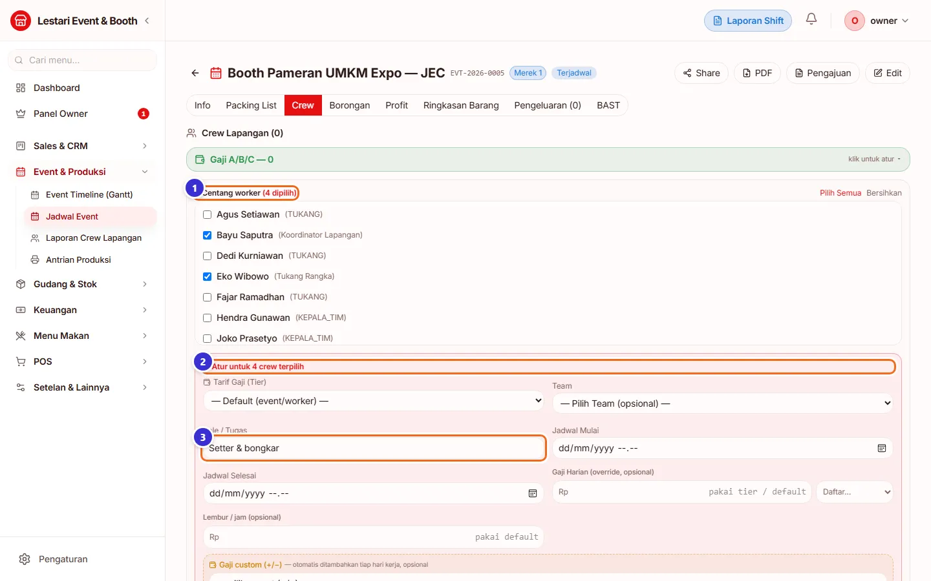Check the Hendra Gunawan checkbox

coord(207,318)
